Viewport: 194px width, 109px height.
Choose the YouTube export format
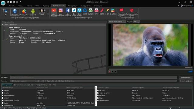[x=54, y=12]
